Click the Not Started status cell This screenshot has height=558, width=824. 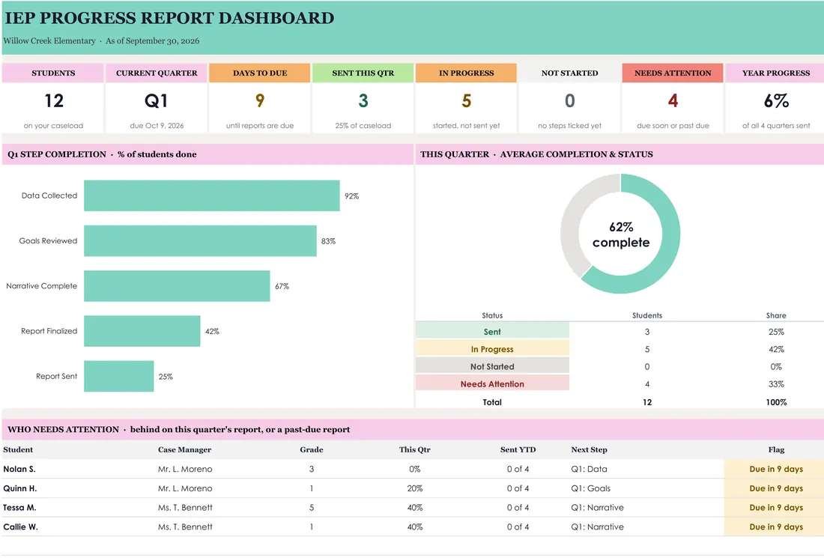coord(492,366)
